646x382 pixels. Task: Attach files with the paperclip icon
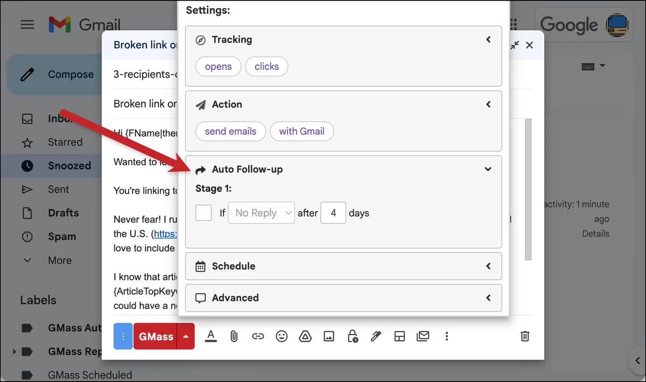(234, 336)
